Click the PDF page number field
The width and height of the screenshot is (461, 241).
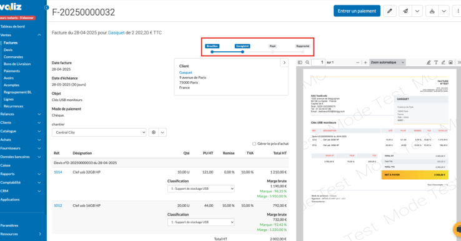click(x=318, y=62)
